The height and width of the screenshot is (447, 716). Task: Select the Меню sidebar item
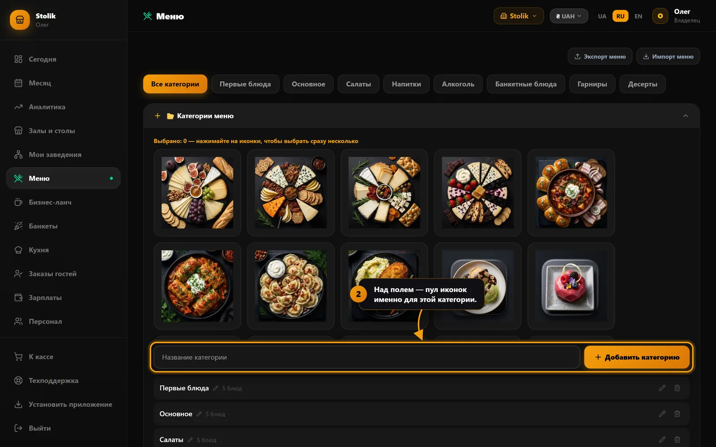[63, 178]
